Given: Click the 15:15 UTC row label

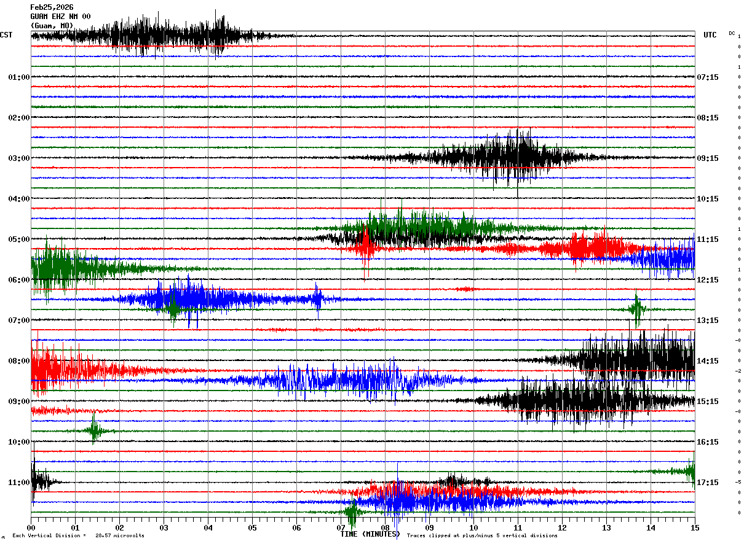Looking at the screenshot, I should [x=708, y=402].
